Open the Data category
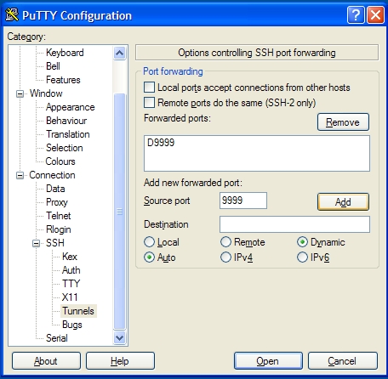This screenshot has width=388, height=379. [x=55, y=189]
